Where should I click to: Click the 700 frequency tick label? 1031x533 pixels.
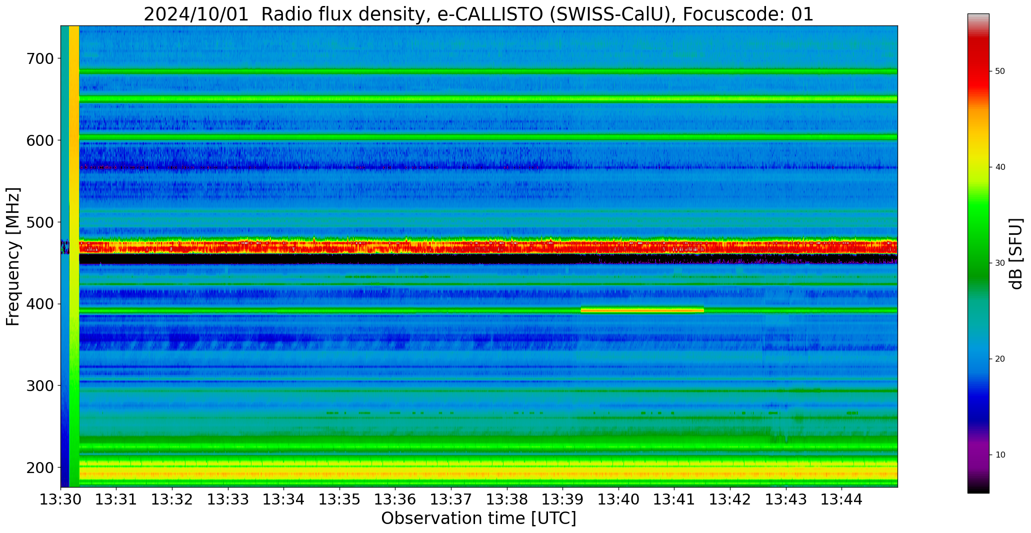coord(39,59)
